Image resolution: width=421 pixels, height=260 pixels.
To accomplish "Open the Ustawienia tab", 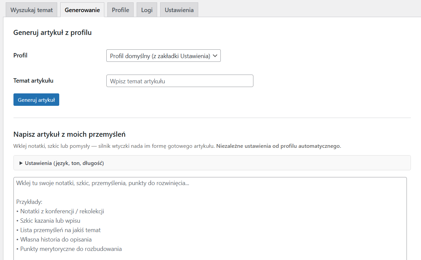I will [179, 10].
